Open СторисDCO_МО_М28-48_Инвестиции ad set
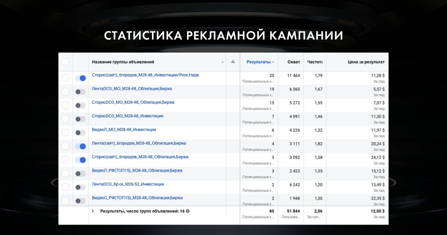This screenshot has height=235, width=447. 127,116
